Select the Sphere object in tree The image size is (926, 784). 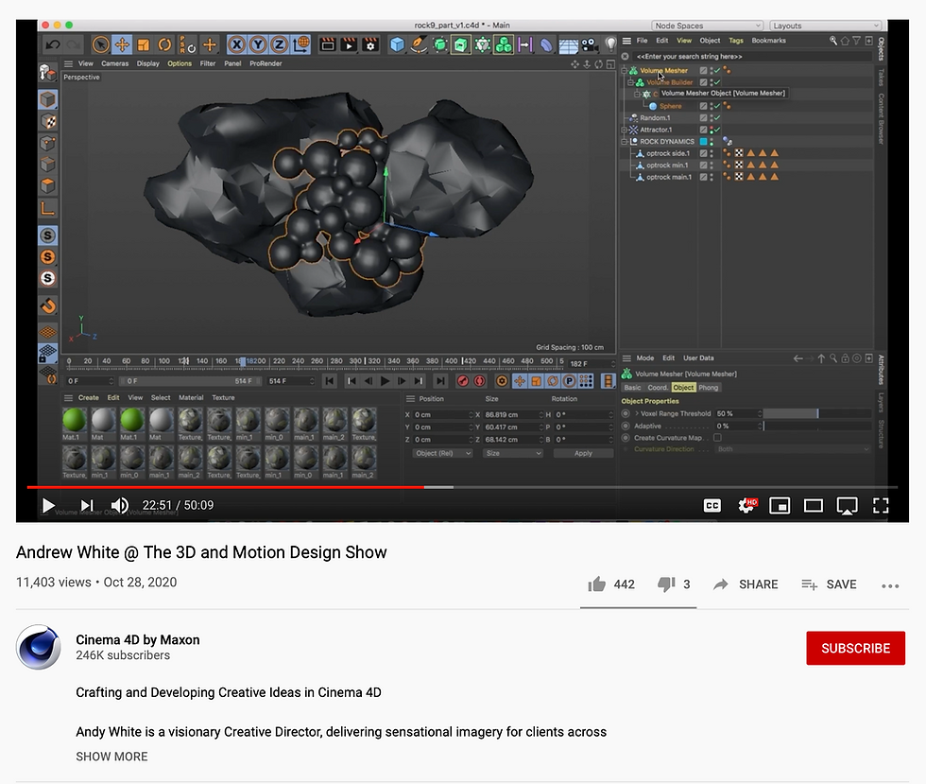[670, 107]
